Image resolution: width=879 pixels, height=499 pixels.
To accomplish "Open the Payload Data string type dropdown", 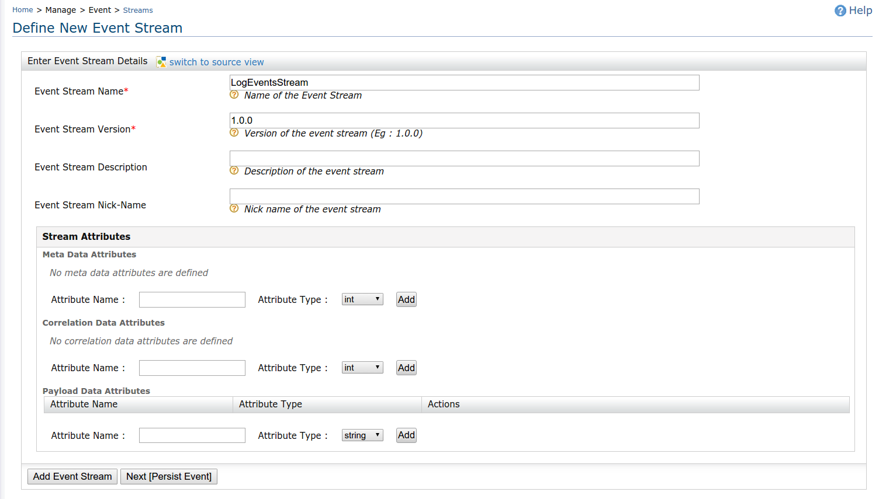I will click(362, 435).
